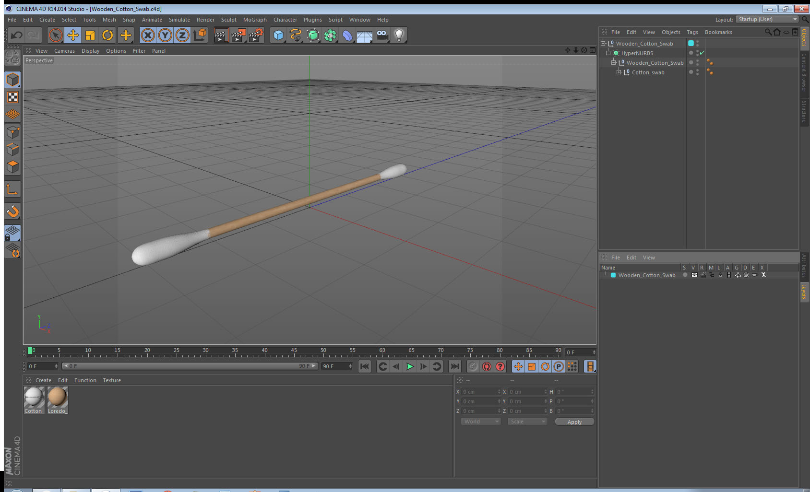The width and height of the screenshot is (810, 492).
Task: Open the deformer objects icon
Action: coord(347,35)
